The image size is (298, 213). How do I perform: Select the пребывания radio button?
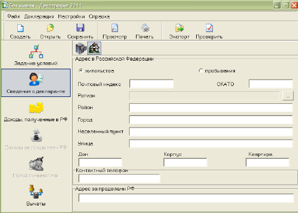201,70
